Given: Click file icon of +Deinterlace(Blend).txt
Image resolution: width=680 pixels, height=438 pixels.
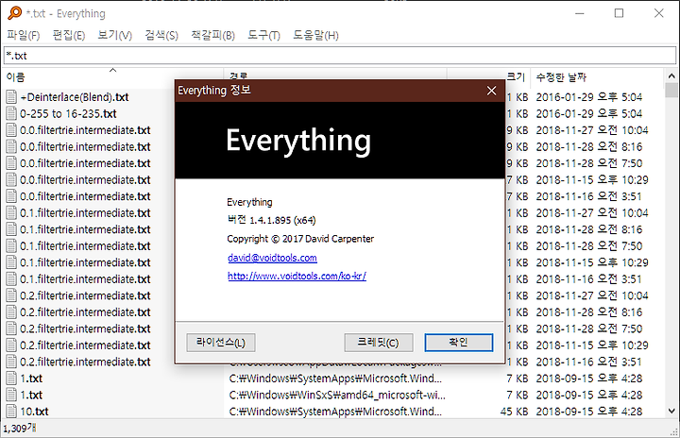Looking at the screenshot, I should coord(11,97).
